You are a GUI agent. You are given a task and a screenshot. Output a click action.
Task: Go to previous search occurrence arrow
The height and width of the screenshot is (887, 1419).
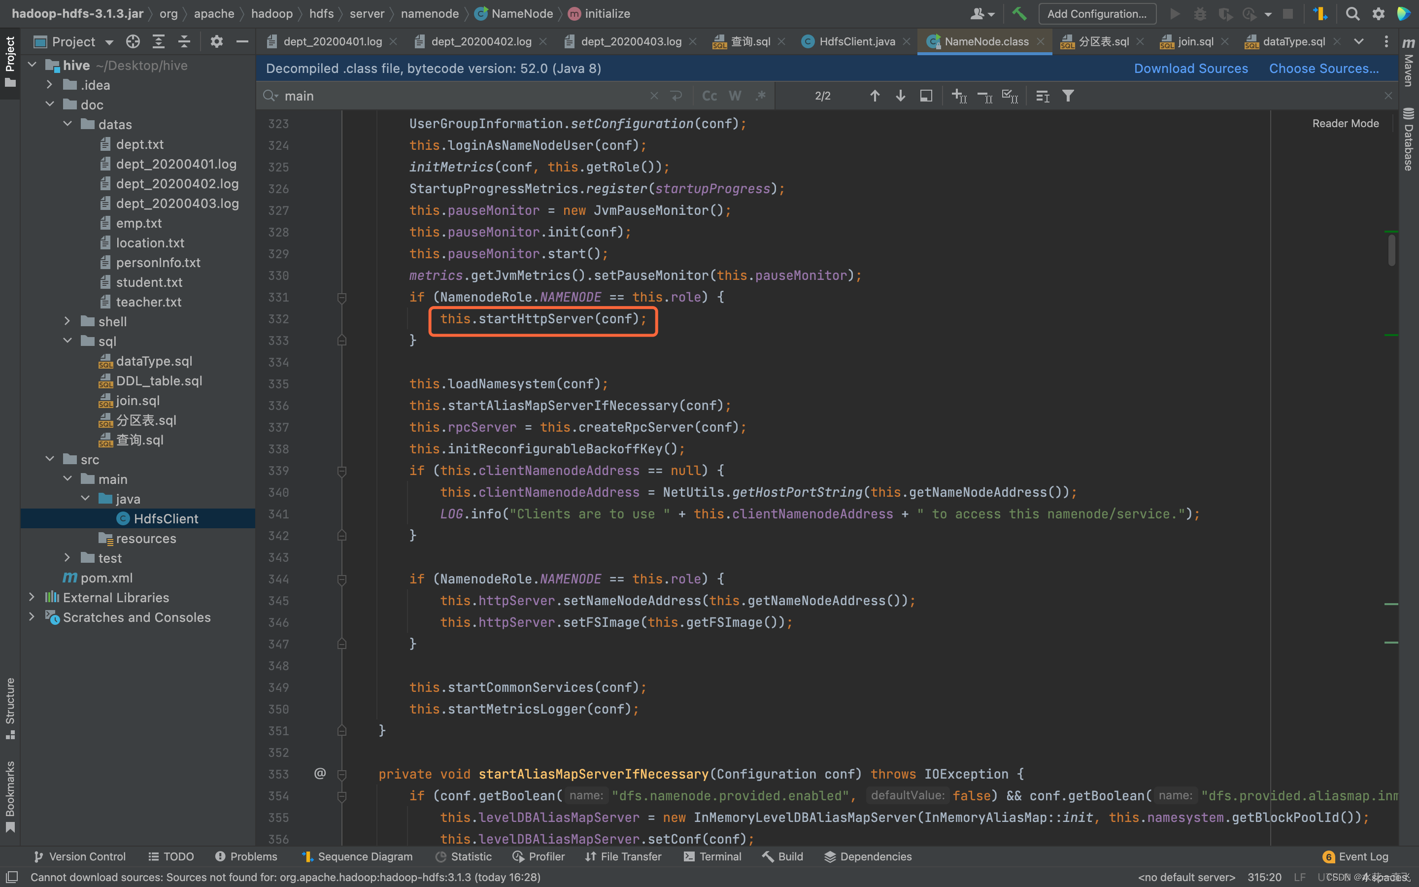coord(874,96)
